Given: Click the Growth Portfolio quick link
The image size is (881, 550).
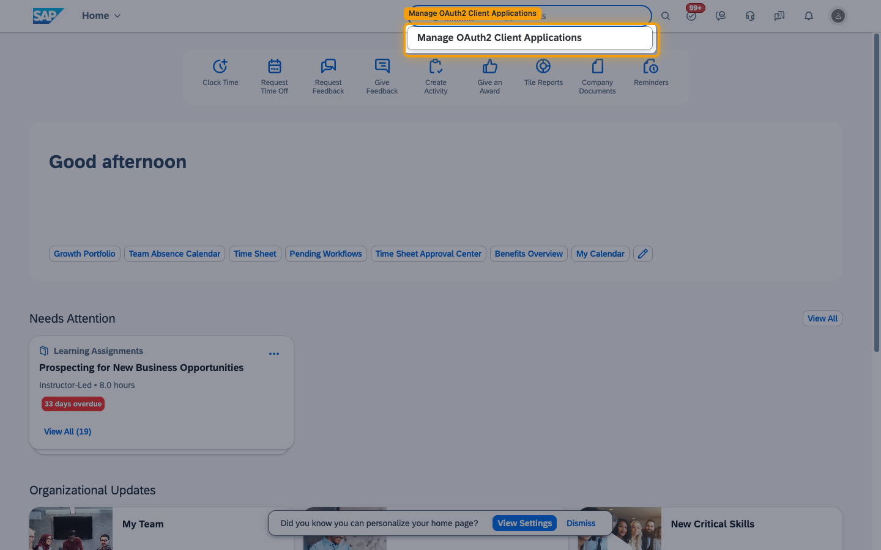Looking at the screenshot, I should point(84,254).
